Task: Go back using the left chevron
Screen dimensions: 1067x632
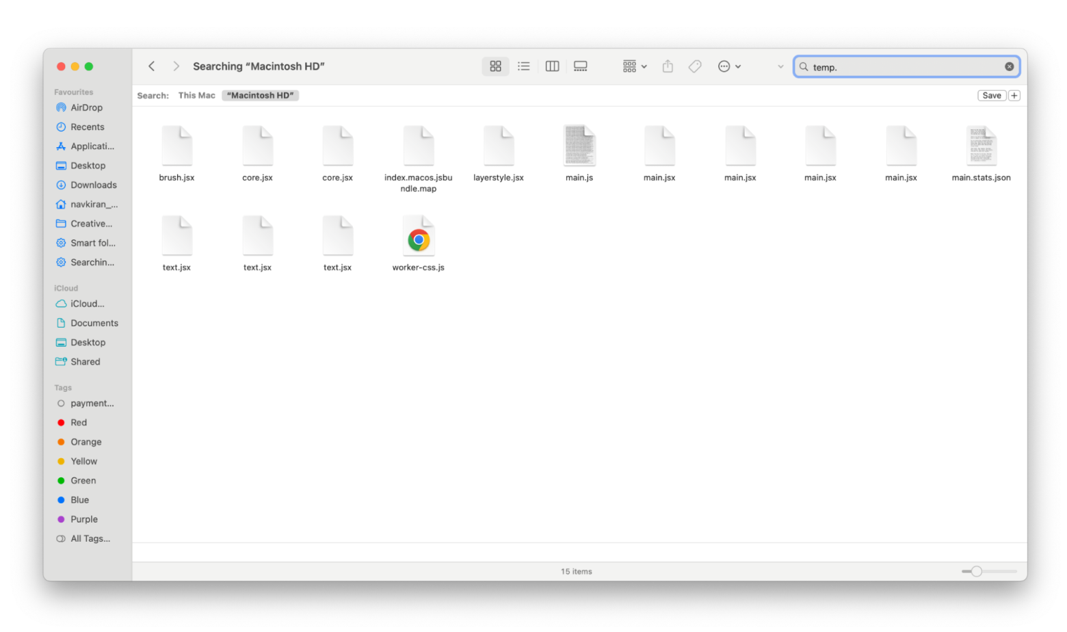Action: (152, 66)
